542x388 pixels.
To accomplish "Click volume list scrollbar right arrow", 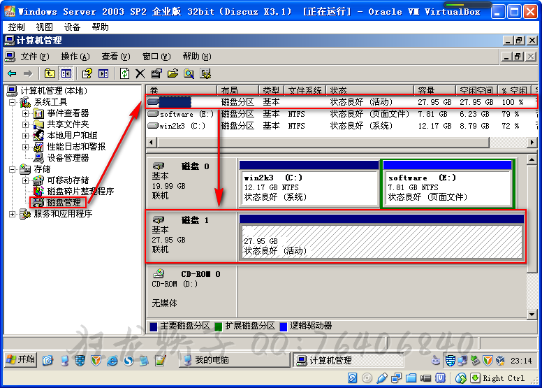I will pyautogui.click(x=532, y=142).
